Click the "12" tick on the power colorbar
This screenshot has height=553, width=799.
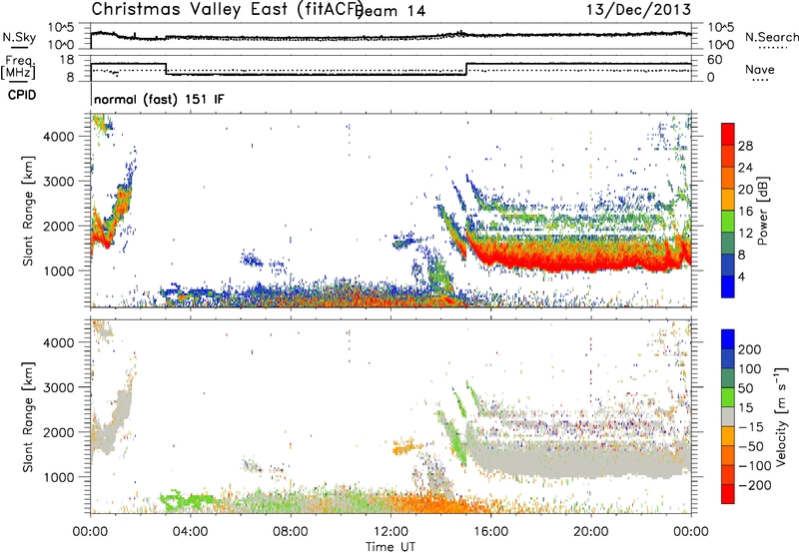745,234
